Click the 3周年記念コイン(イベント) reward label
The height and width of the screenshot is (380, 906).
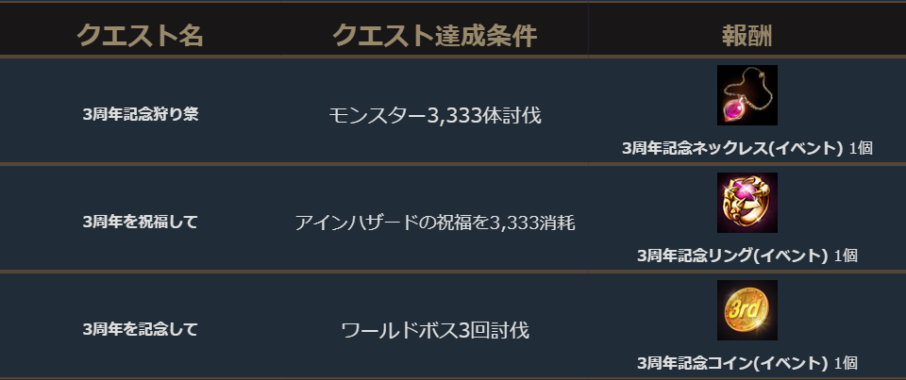click(732, 363)
